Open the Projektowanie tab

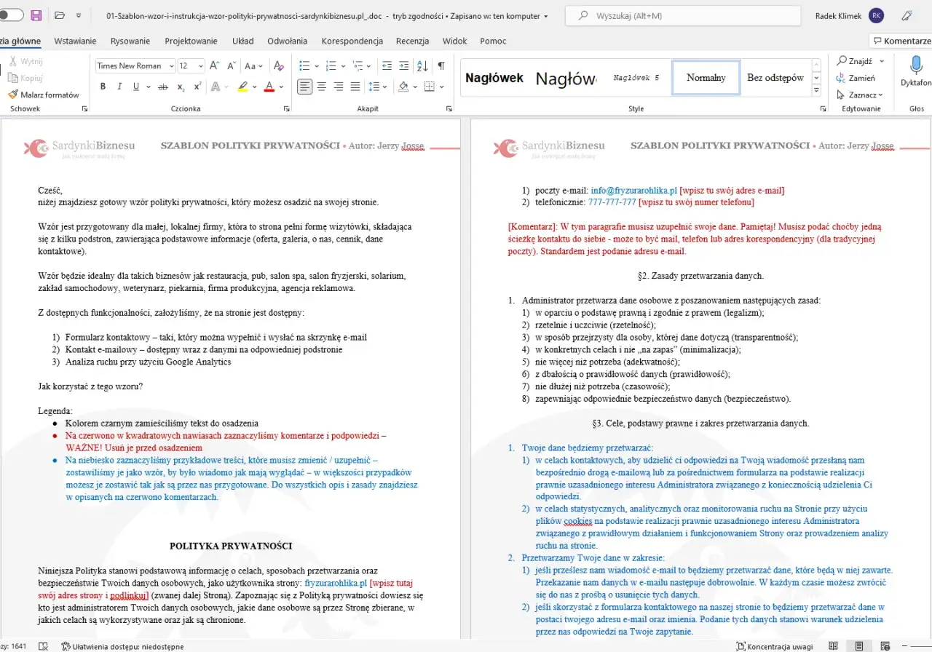(x=191, y=41)
